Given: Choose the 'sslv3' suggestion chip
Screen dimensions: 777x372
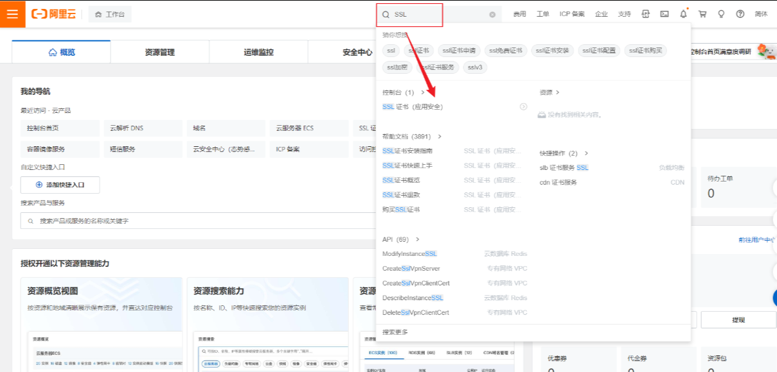Looking at the screenshot, I should coord(475,67).
